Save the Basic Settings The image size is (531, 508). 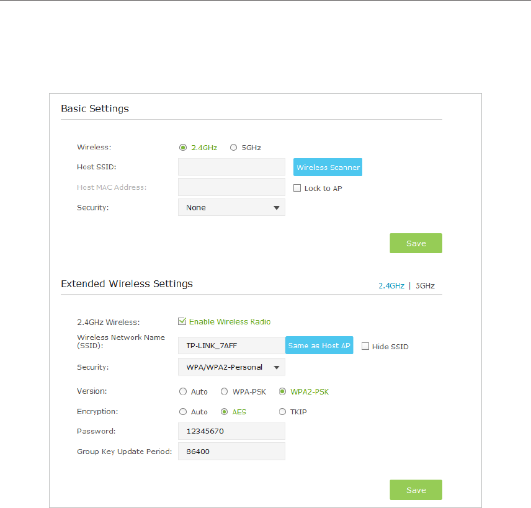416,243
